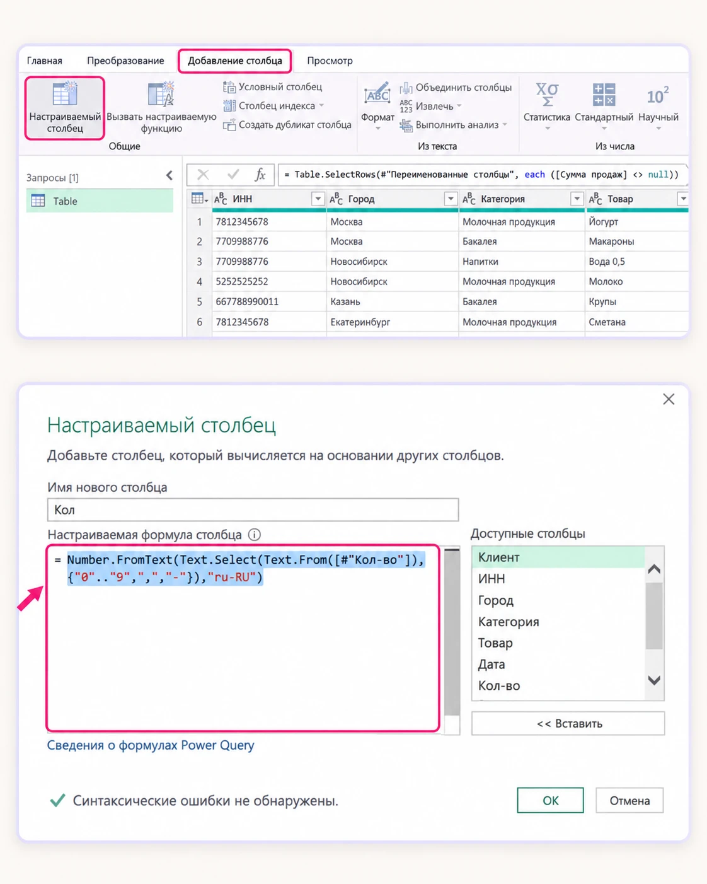
Task: Switch to the Преобразование tab
Action: (x=125, y=61)
